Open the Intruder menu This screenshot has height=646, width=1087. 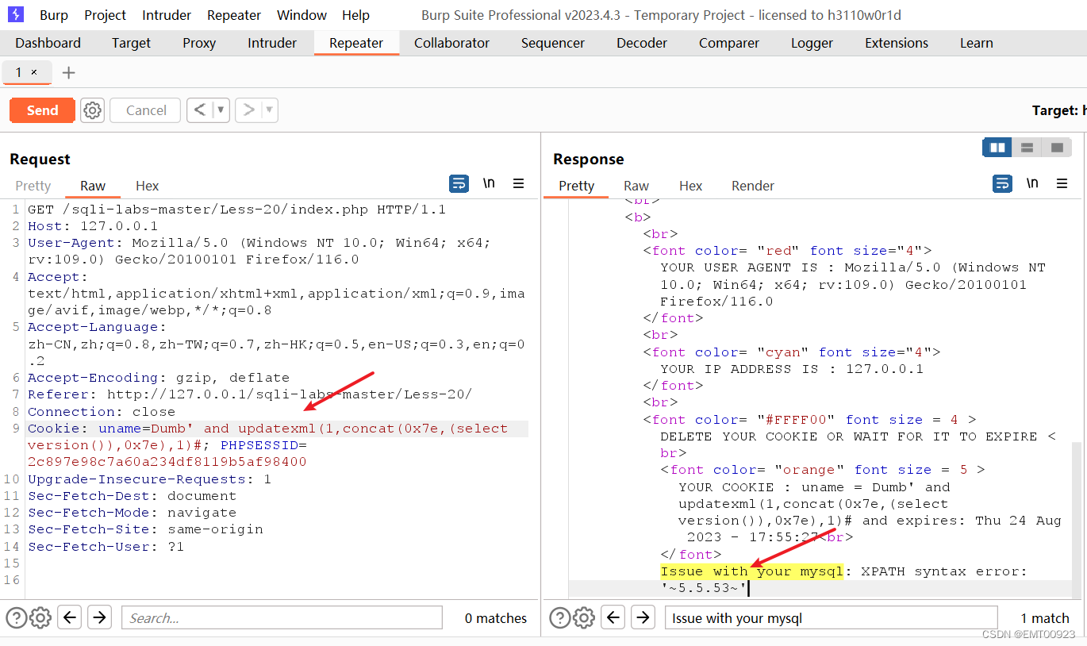(167, 15)
